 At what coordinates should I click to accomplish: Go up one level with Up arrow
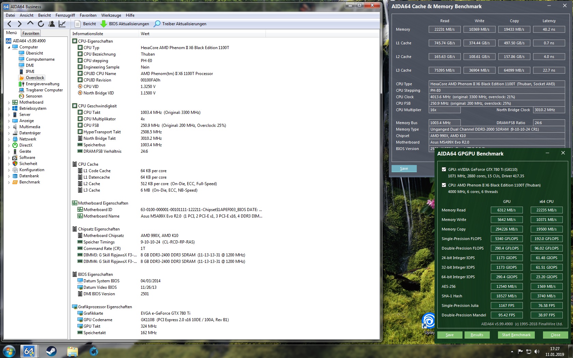point(30,24)
